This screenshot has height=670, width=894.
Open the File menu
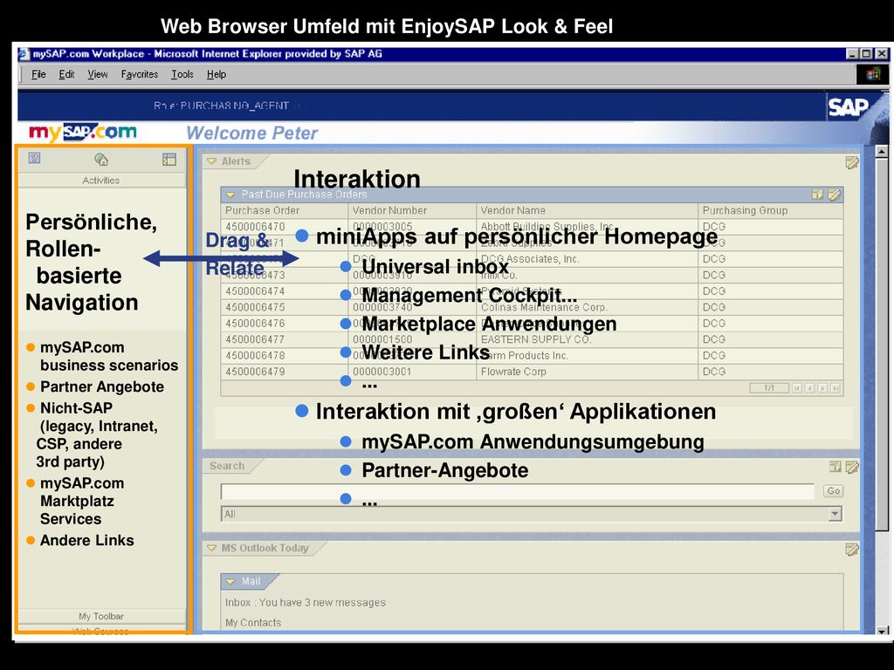(x=38, y=74)
